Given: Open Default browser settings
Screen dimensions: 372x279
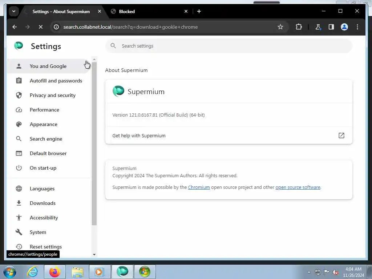Looking at the screenshot, I should pyautogui.click(x=49, y=153).
